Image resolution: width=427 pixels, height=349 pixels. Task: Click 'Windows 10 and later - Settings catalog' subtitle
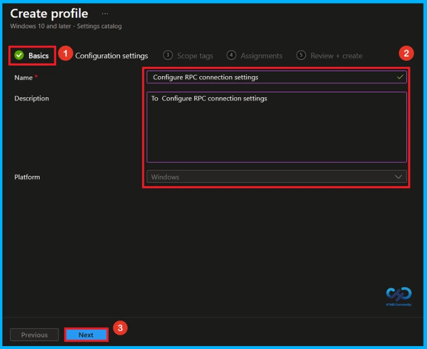point(66,26)
